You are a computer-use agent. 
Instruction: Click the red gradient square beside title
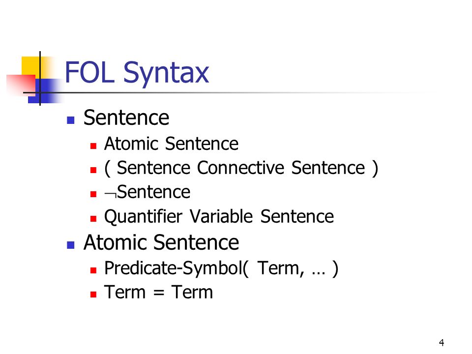[21, 85]
